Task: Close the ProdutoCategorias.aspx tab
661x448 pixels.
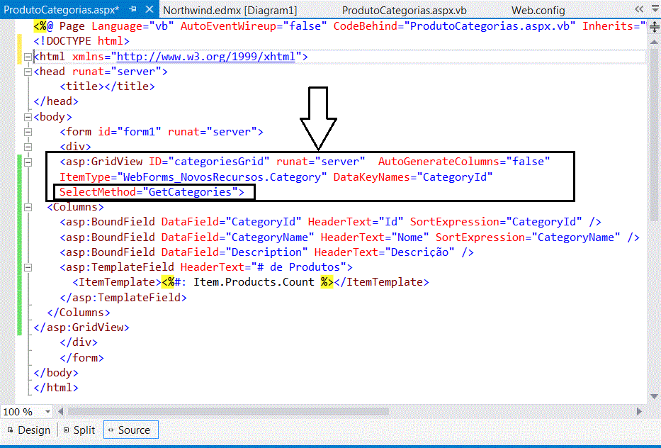Action: pos(149,9)
